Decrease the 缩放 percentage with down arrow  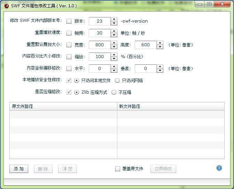pos(114,59)
